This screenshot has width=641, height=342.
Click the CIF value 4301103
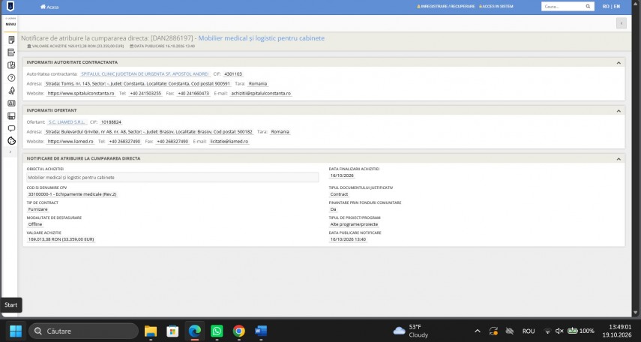click(x=233, y=74)
